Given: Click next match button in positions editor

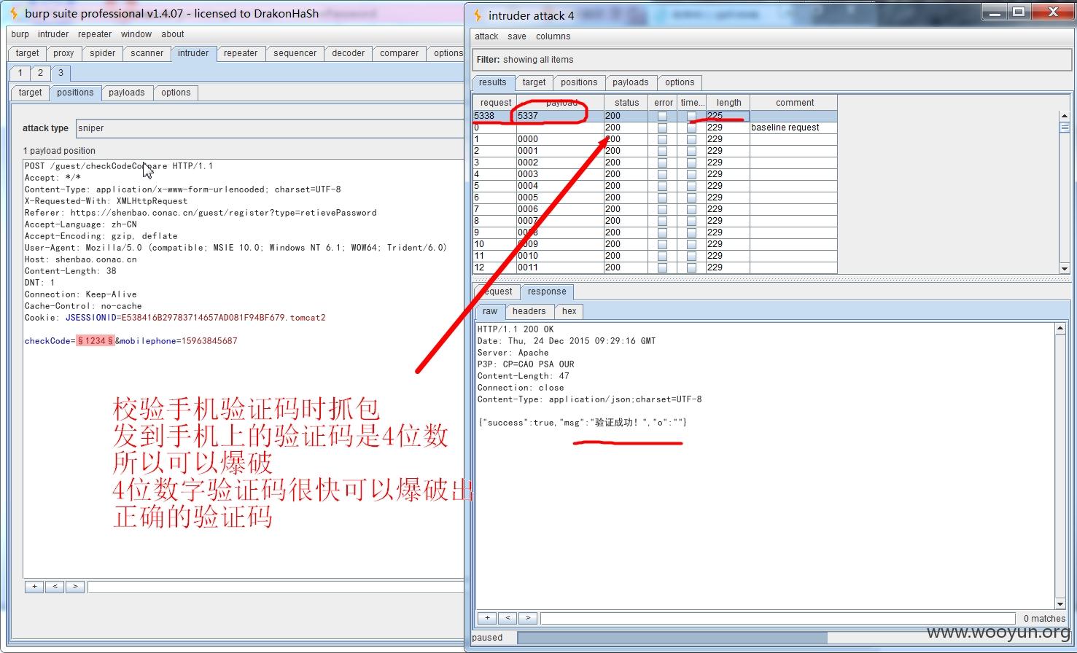Looking at the screenshot, I should point(75,587).
